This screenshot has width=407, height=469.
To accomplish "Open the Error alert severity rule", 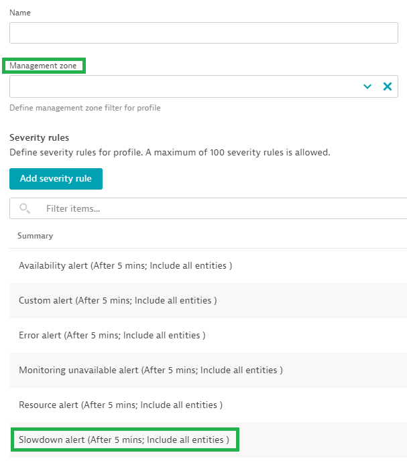I will pyautogui.click(x=112, y=335).
